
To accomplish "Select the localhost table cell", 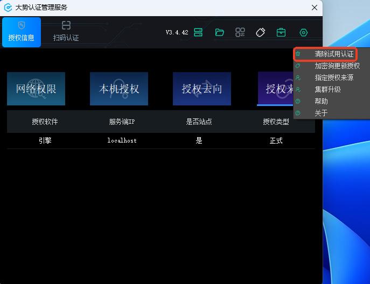I will pyautogui.click(x=122, y=140).
